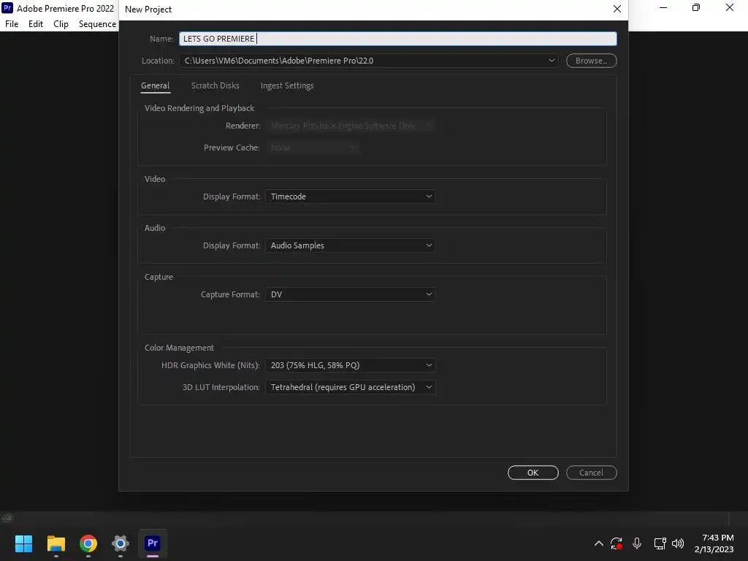Show hidden system tray icons
Image resolution: width=748 pixels, height=561 pixels.
tap(599, 543)
